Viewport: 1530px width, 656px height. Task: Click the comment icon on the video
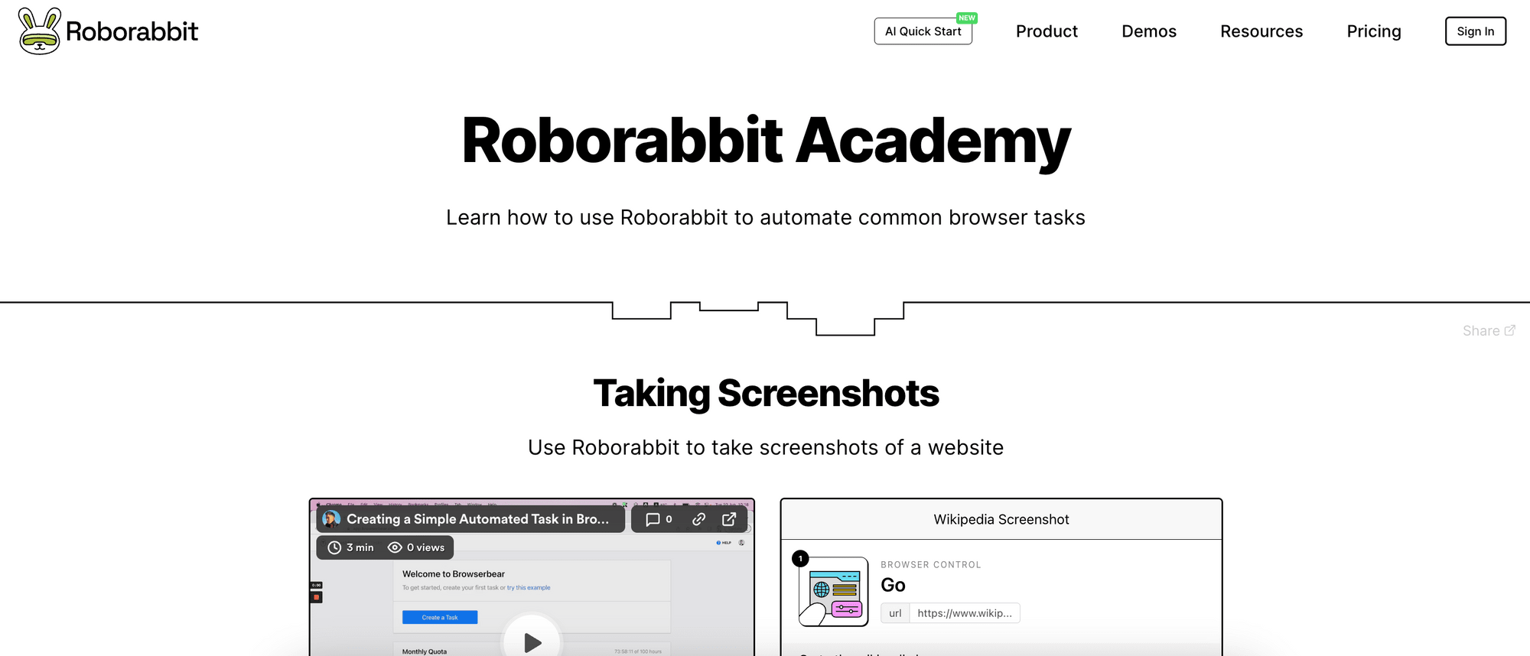pyautogui.click(x=653, y=520)
